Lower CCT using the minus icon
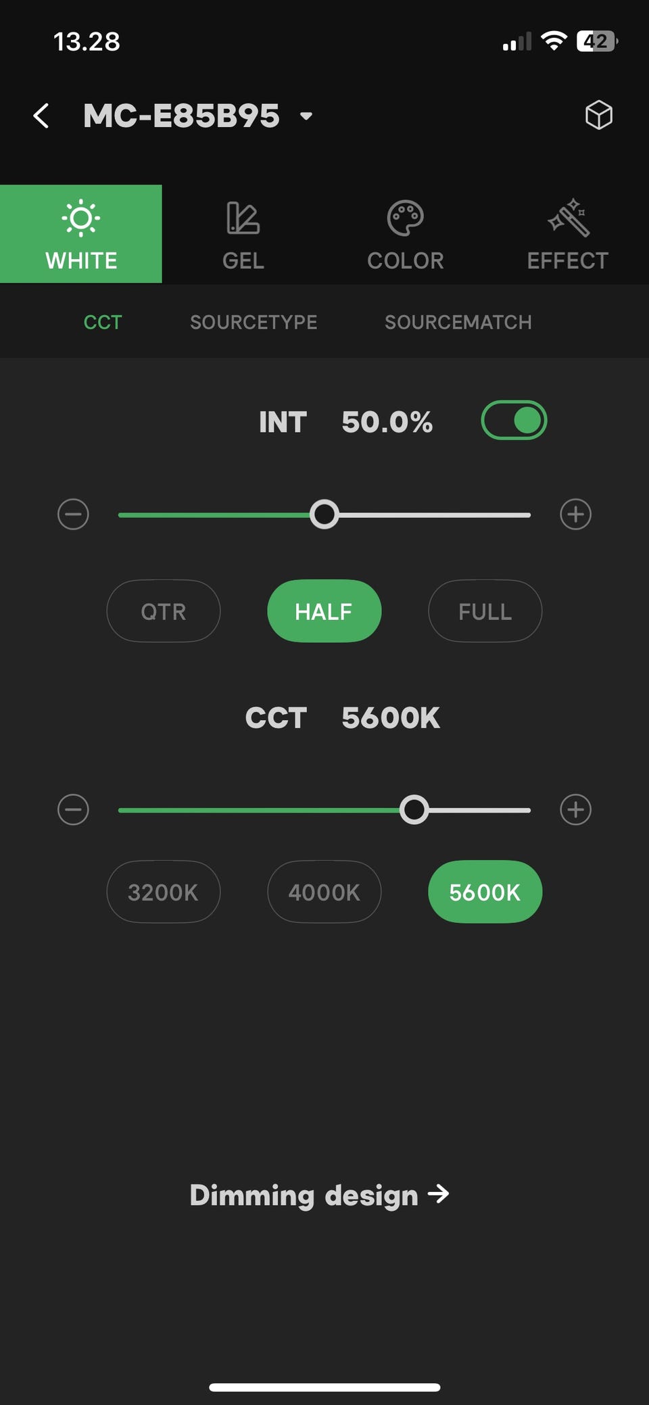The height and width of the screenshot is (1405, 649). [x=73, y=810]
